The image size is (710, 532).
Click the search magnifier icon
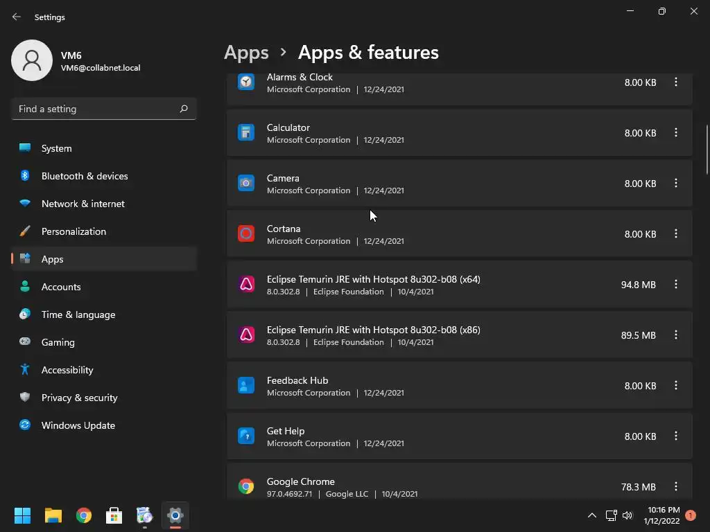pyautogui.click(x=184, y=109)
